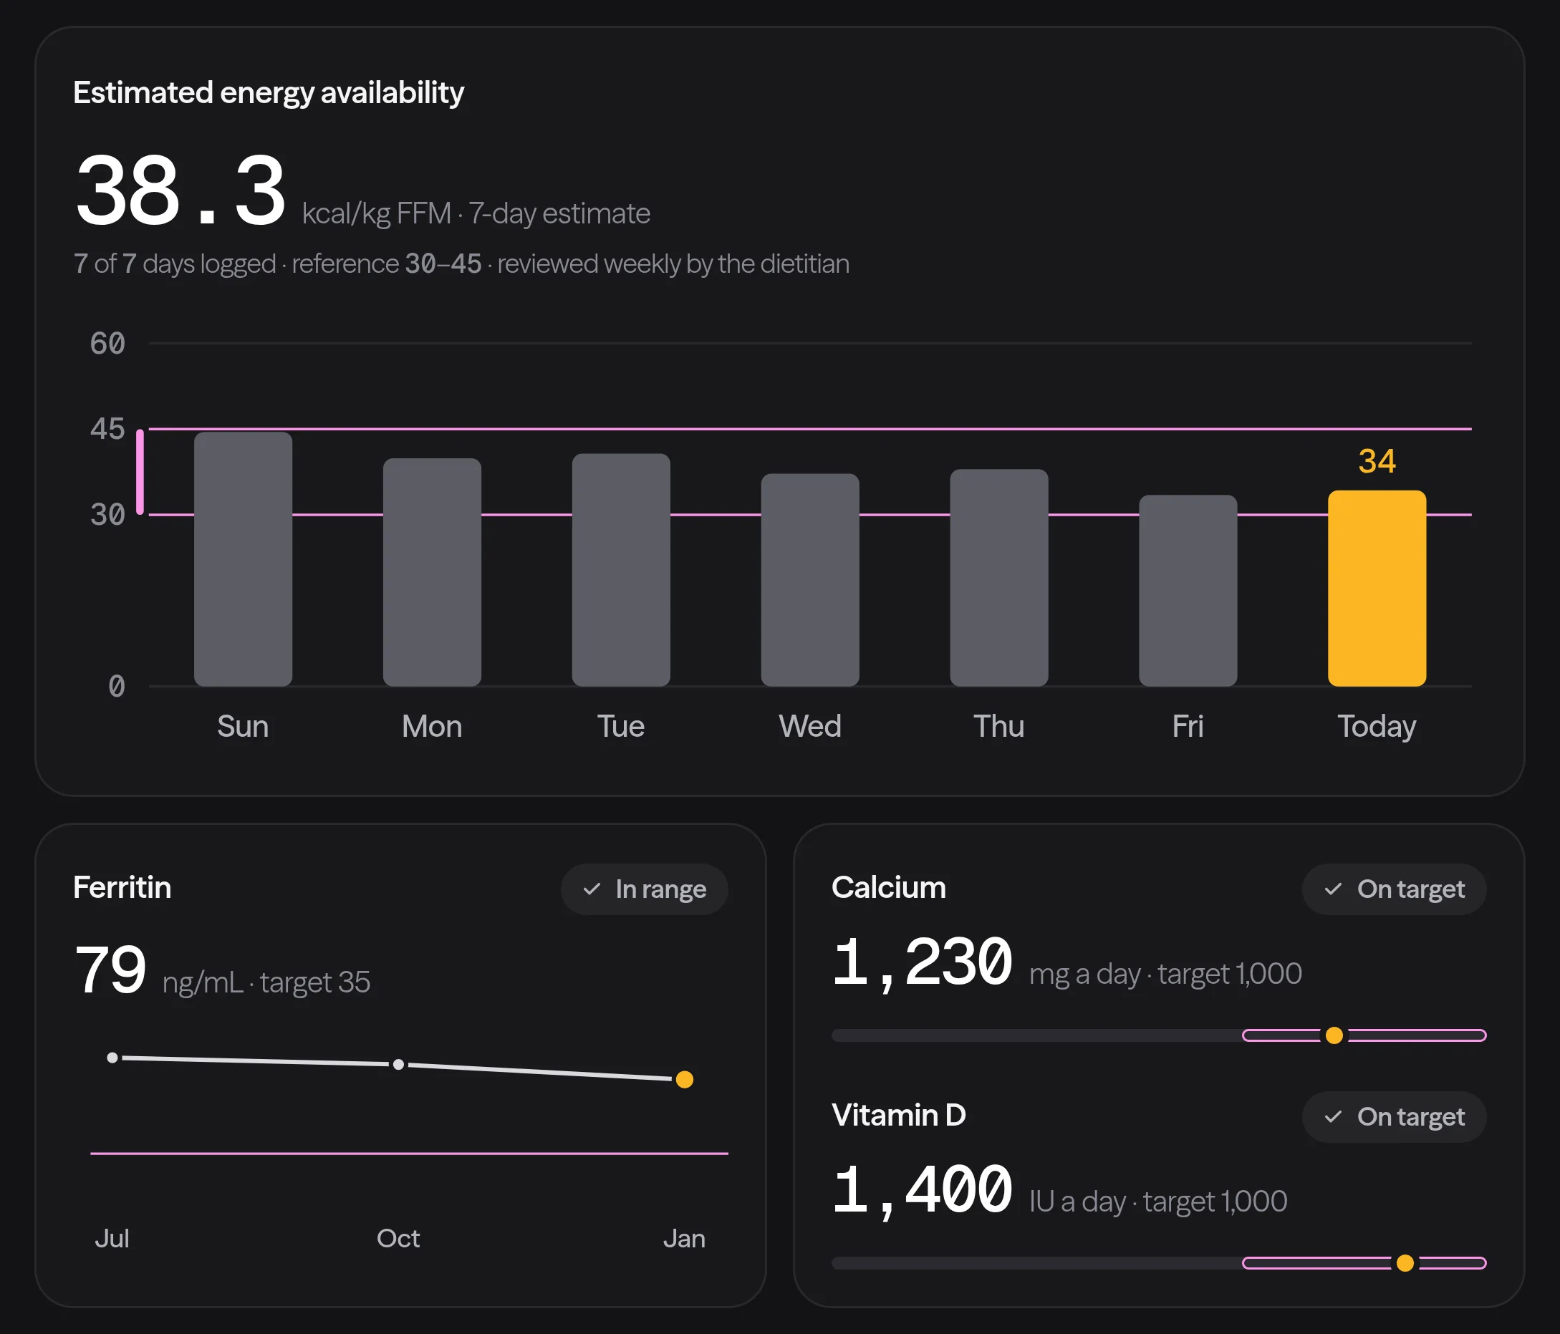Click the Ferritin In range badge

645,889
